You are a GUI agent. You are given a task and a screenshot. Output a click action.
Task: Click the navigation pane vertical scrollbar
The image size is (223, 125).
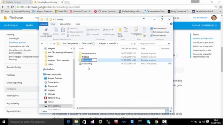pos(74,78)
